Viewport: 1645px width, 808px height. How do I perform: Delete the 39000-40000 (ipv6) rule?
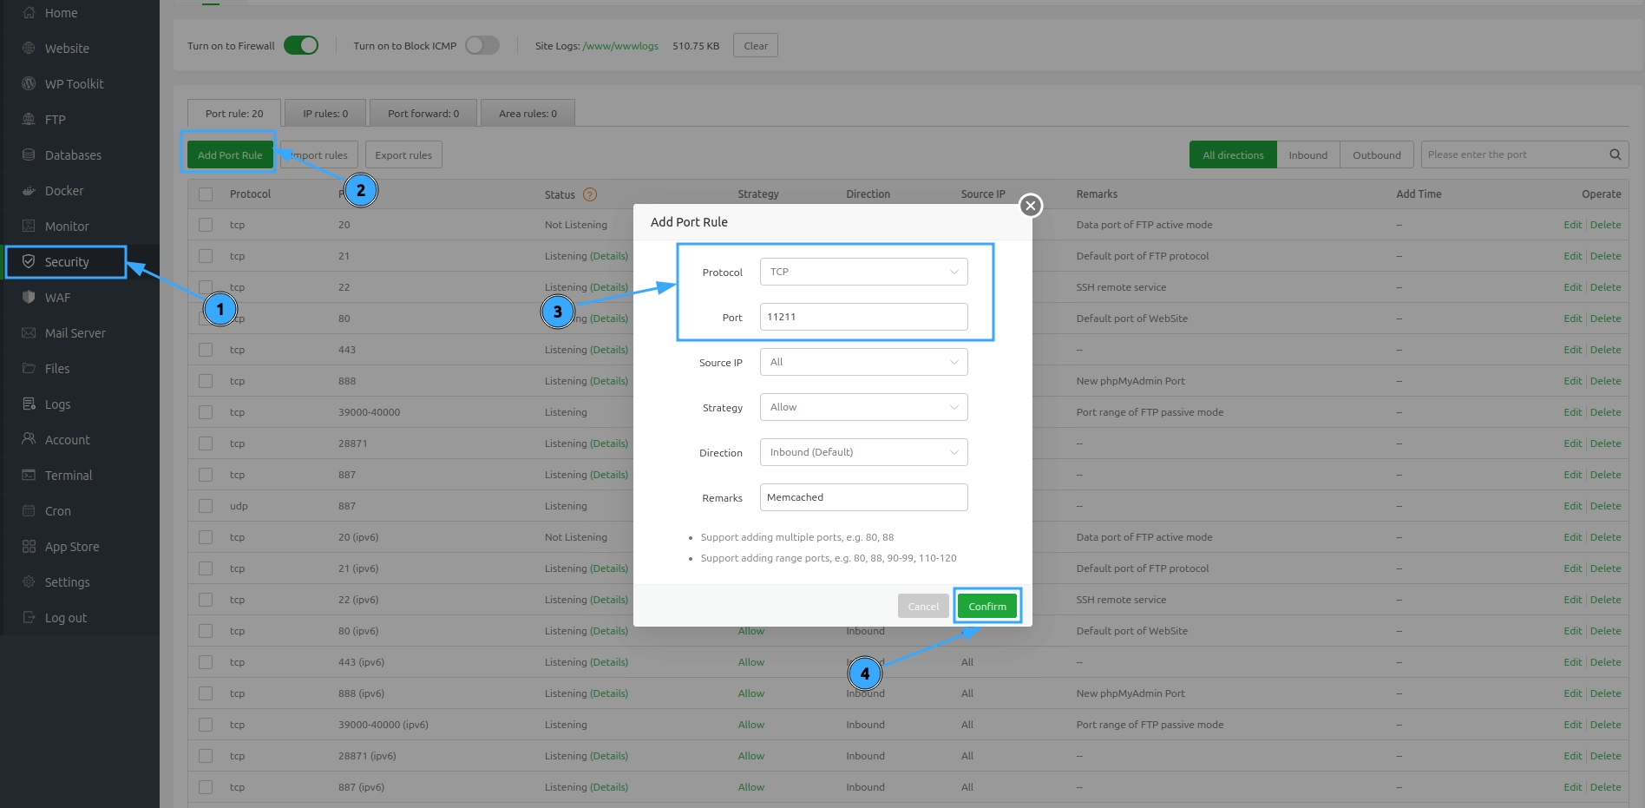[1605, 725]
